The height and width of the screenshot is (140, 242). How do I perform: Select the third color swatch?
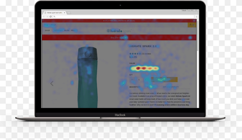144,68
